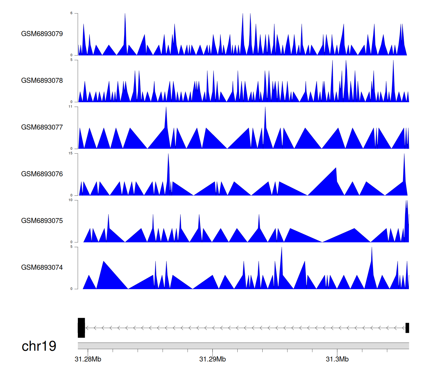431x379 pixels.
Task: Select the GSM6893074 track label
Action: point(42,268)
